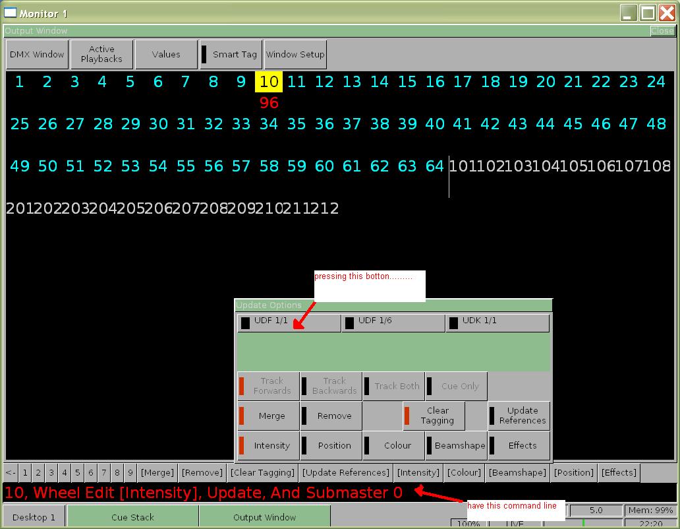This screenshot has height=529, width=680.
Task: Select the UDF 1/6 update option
Action: 393,323
